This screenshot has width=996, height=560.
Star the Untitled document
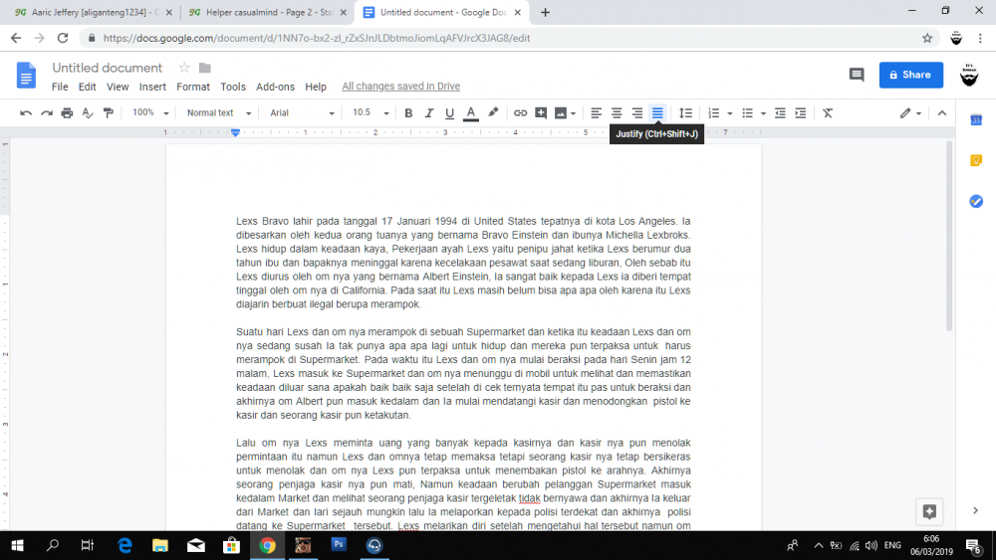tap(184, 68)
